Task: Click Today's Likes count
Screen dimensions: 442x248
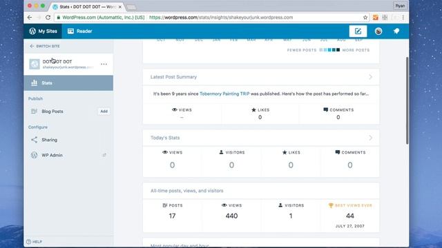Action: point(291,165)
